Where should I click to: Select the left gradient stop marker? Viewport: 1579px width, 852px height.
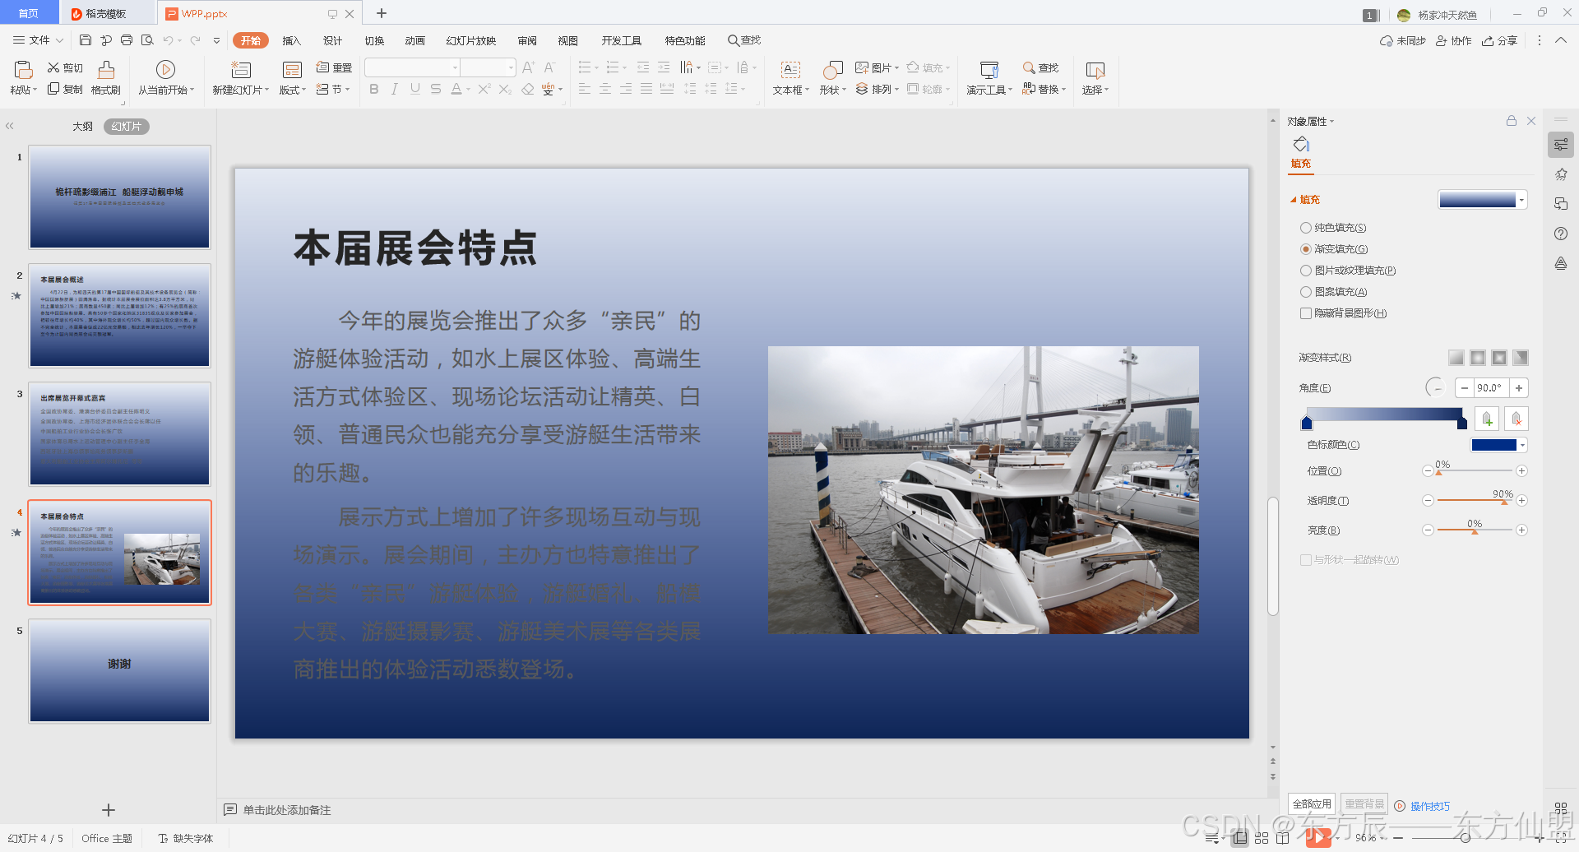click(1307, 423)
